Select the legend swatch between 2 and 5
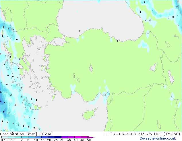This screenshot has height=141, width=182. (x=25, y=137)
